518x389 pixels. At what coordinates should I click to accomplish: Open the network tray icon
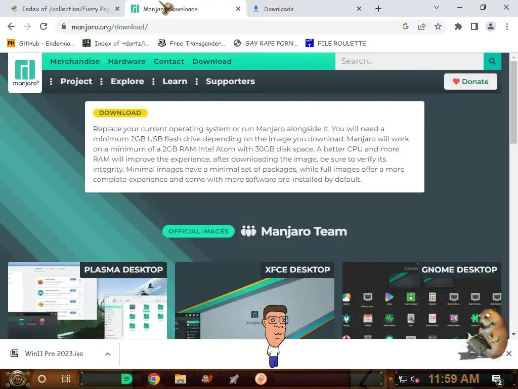[x=403, y=379]
